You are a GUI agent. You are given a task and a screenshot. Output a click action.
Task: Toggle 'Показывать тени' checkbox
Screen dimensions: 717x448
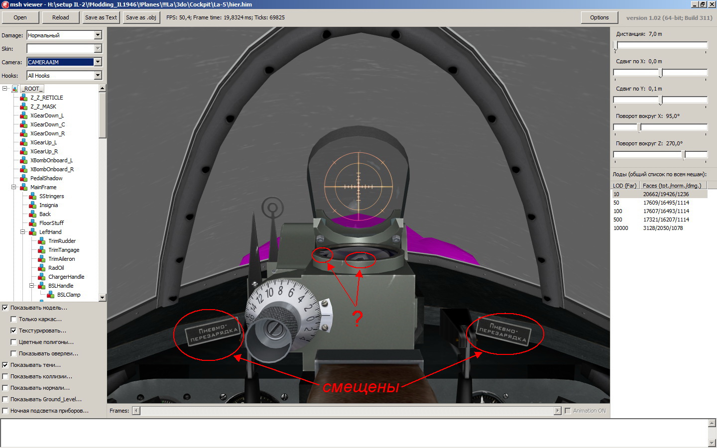(x=5, y=365)
